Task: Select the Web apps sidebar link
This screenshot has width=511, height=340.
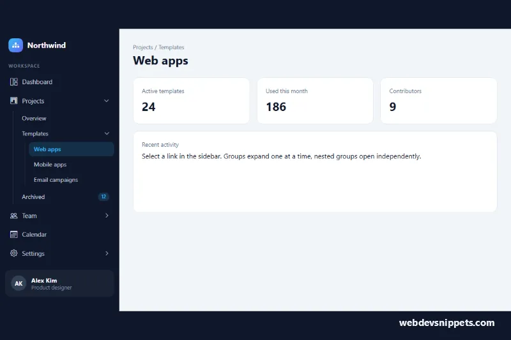Action: click(x=72, y=149)
